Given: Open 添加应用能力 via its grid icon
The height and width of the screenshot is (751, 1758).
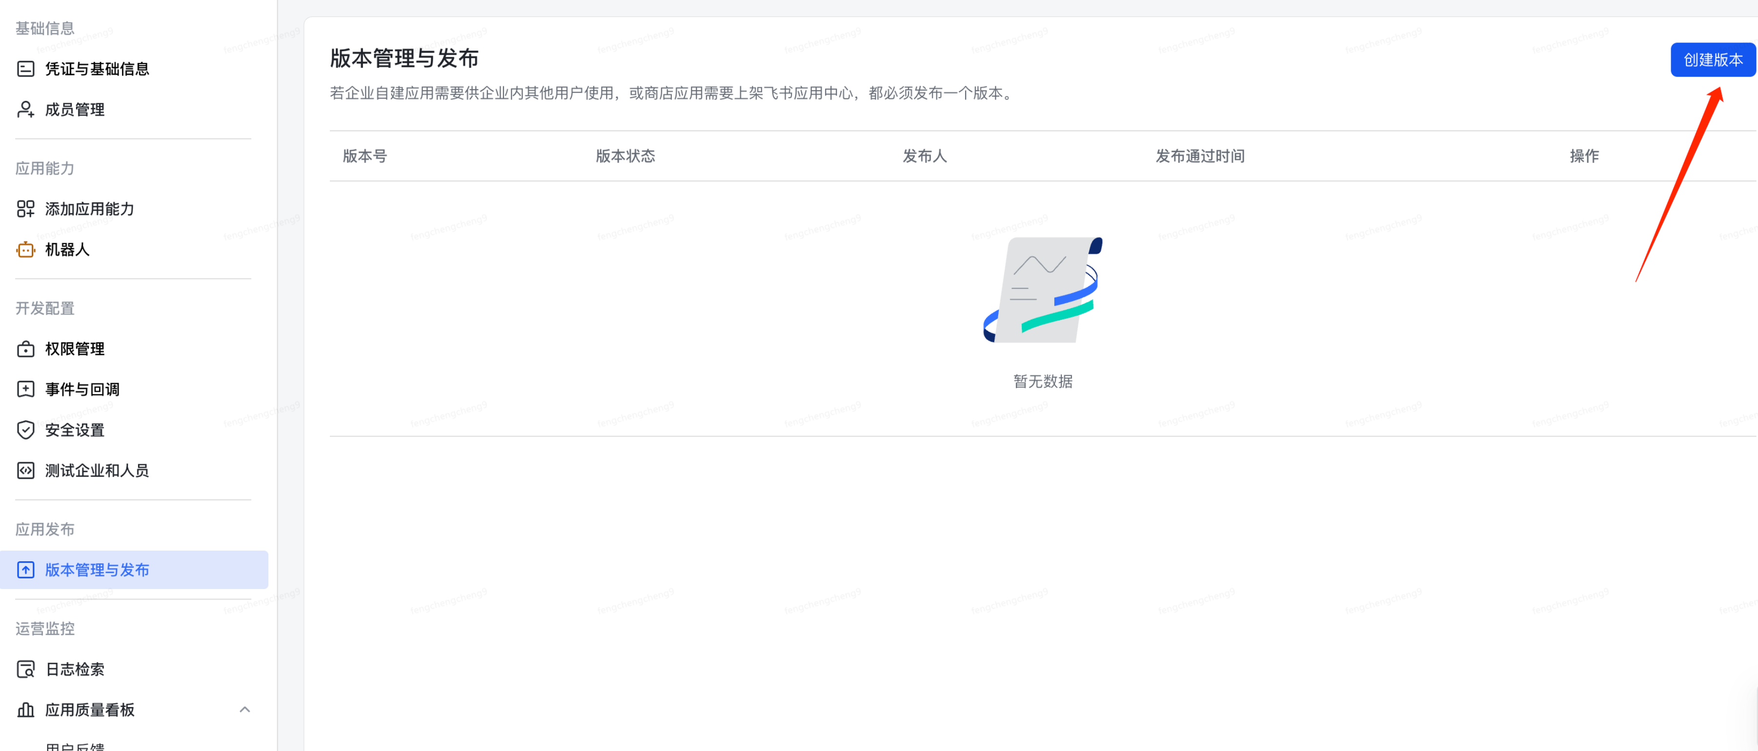Looking at the screenshot, I should pos(25,209).
